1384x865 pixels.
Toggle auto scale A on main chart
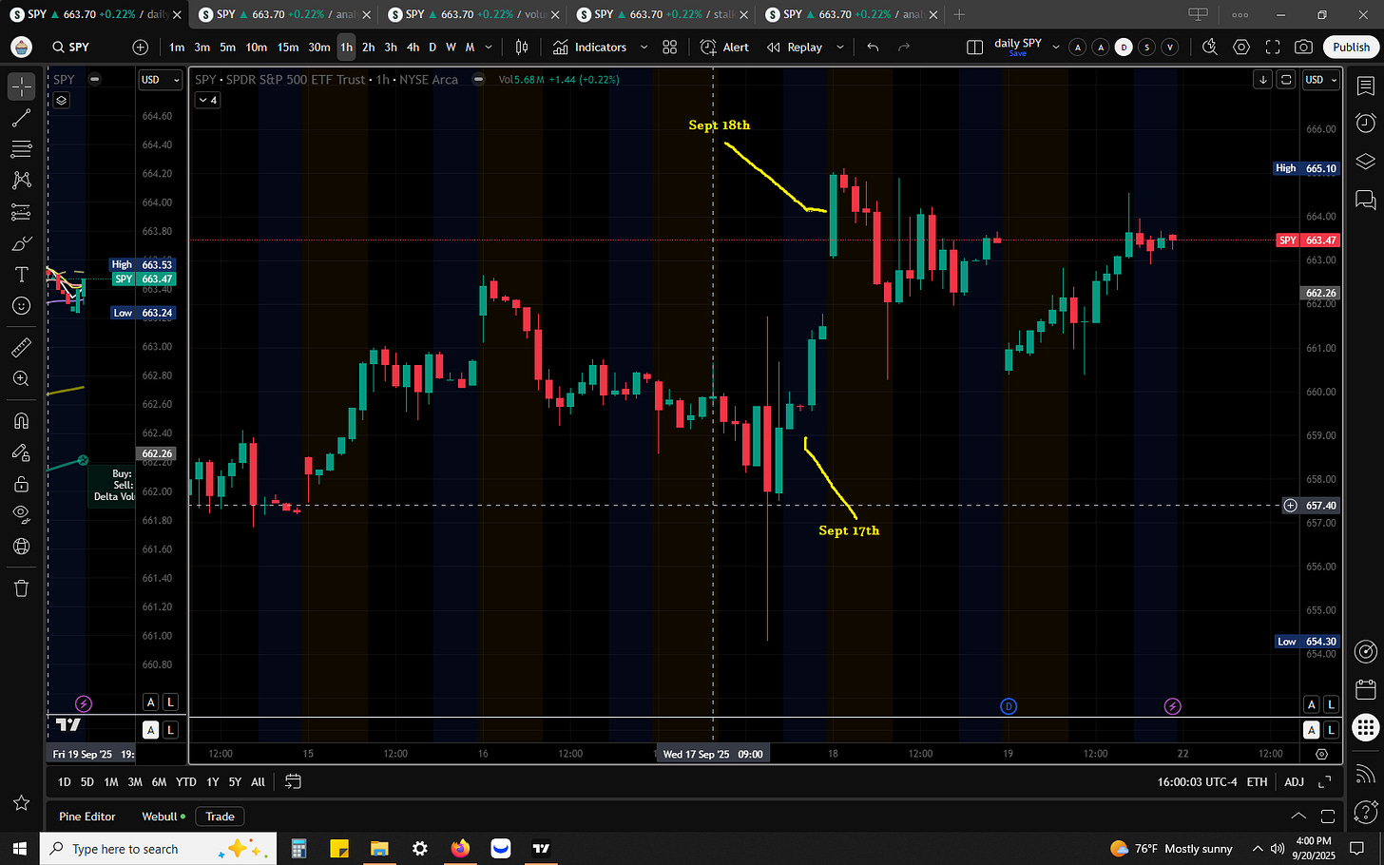1311,704
